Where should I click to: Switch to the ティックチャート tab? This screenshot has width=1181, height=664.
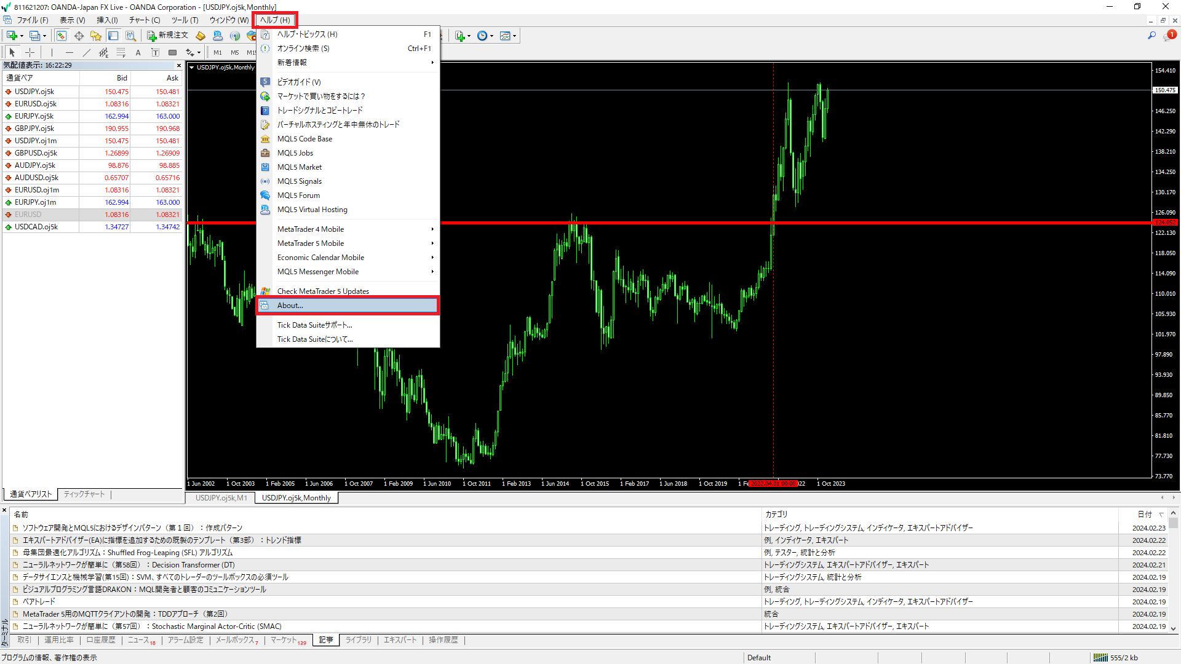click(84, 494)
